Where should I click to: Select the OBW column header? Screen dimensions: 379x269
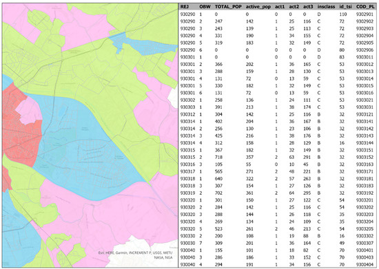[x=205, y=7]
